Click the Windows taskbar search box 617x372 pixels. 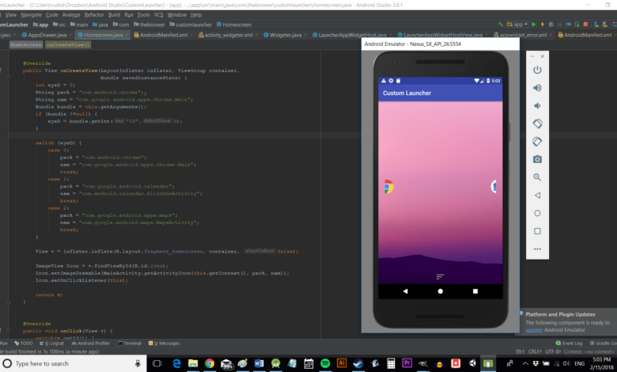(75, 364)
